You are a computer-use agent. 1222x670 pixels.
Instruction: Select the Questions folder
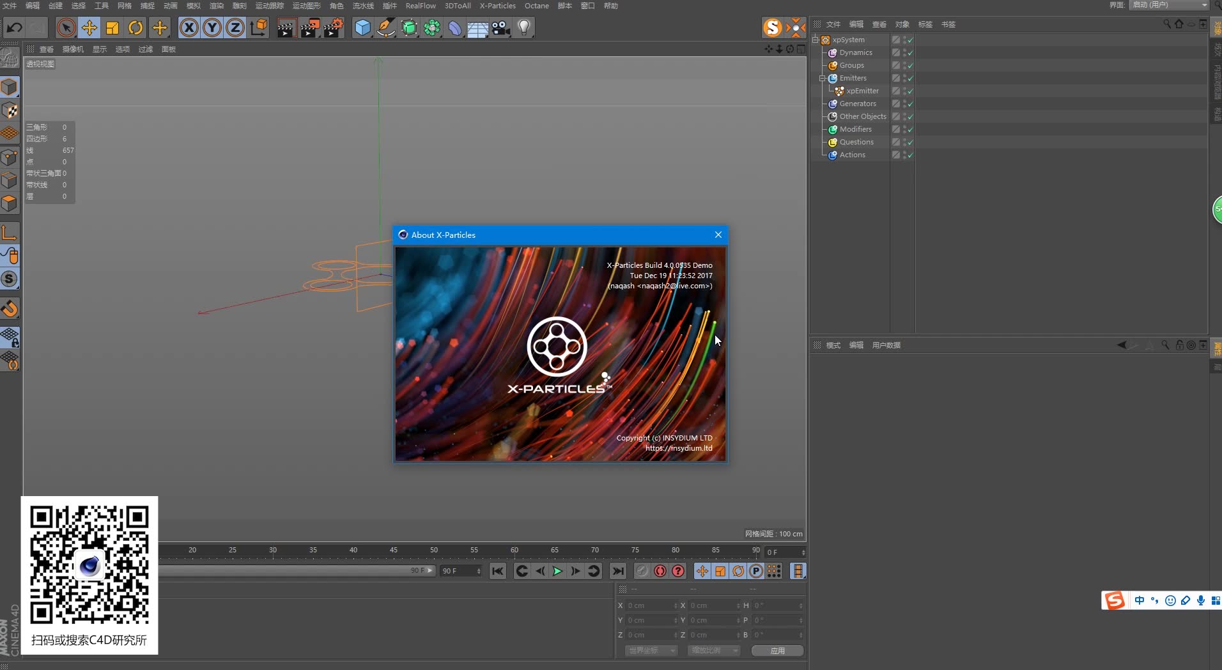click(856, 142)
